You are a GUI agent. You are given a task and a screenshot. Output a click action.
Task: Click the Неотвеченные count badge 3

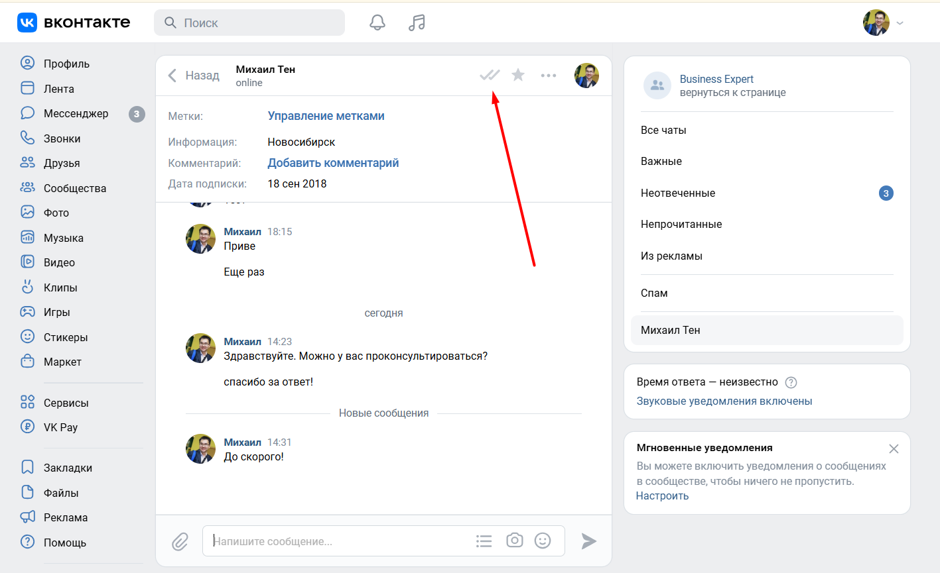coord(886,193)
